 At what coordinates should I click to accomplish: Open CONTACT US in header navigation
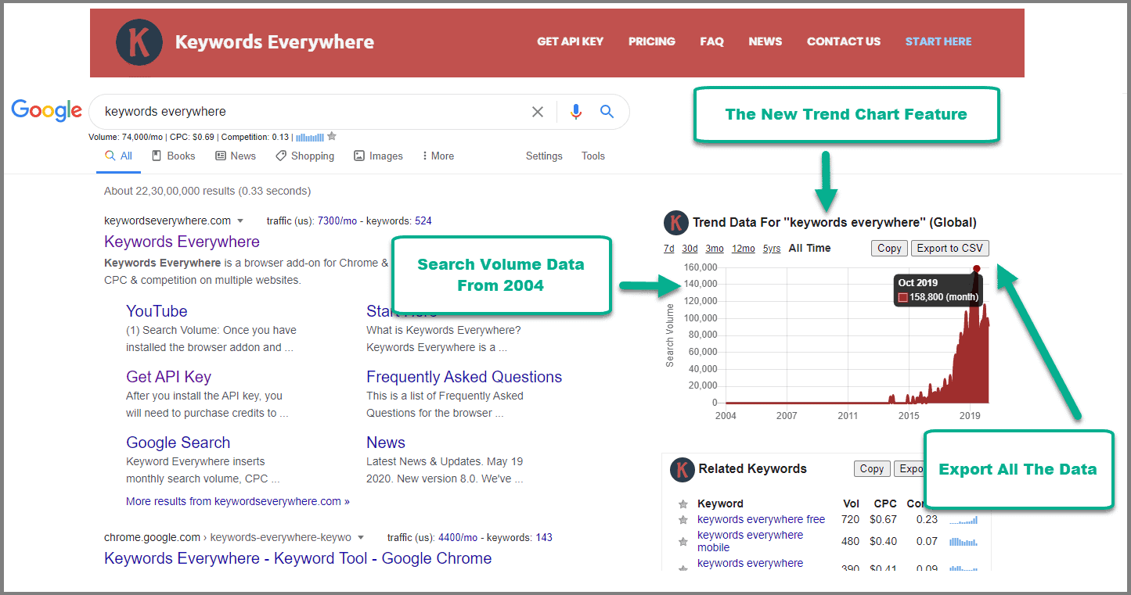coord(843,41)
